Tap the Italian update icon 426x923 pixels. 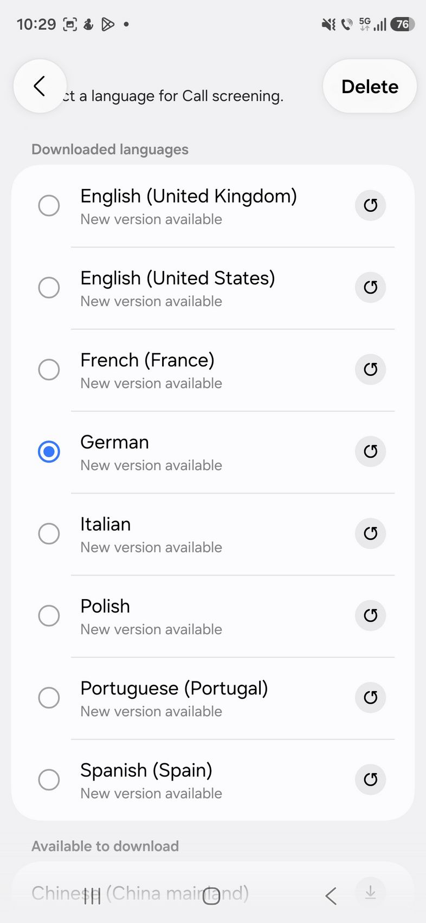[x=370, y=534]
